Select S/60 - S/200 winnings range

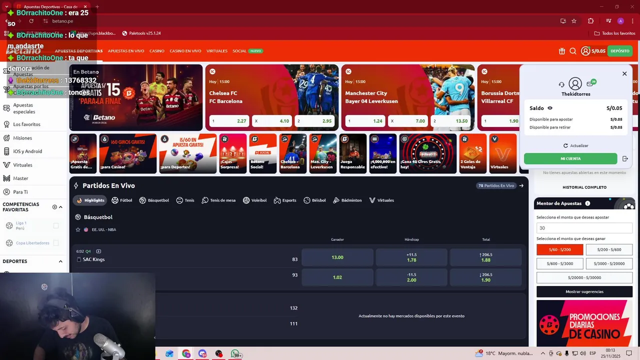[x=560, y=249]
